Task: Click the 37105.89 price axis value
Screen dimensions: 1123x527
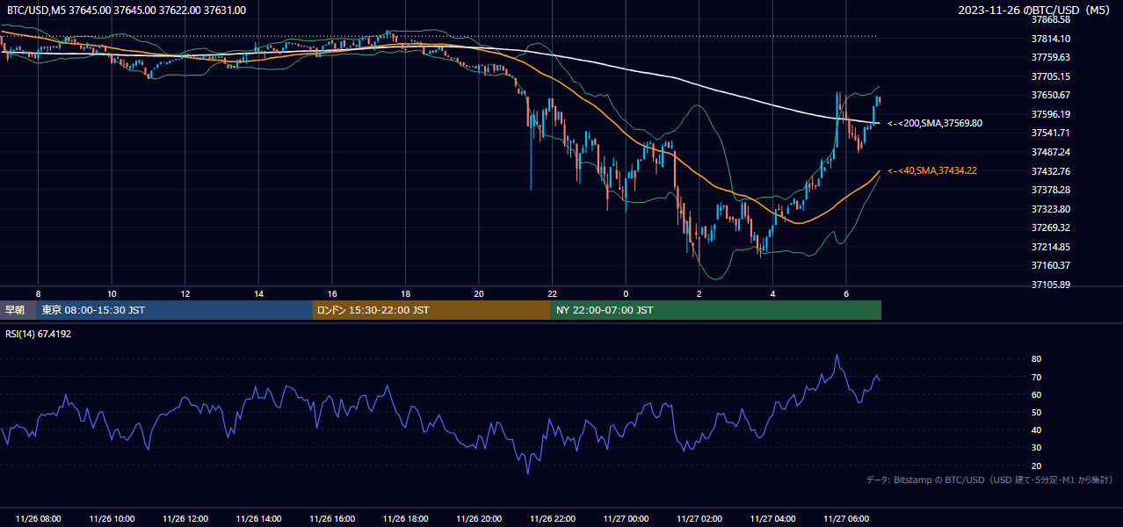Action: (1051, 285)
